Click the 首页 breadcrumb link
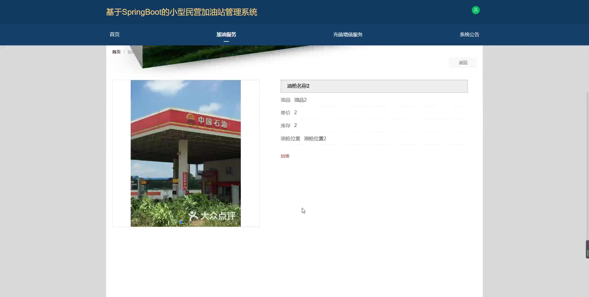The image size is (589, 297). [x=116, y=52]
